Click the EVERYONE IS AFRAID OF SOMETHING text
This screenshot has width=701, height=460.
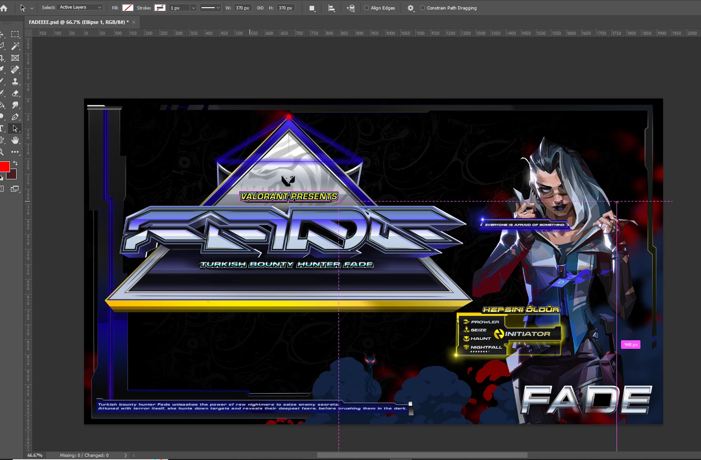[524, 225]
